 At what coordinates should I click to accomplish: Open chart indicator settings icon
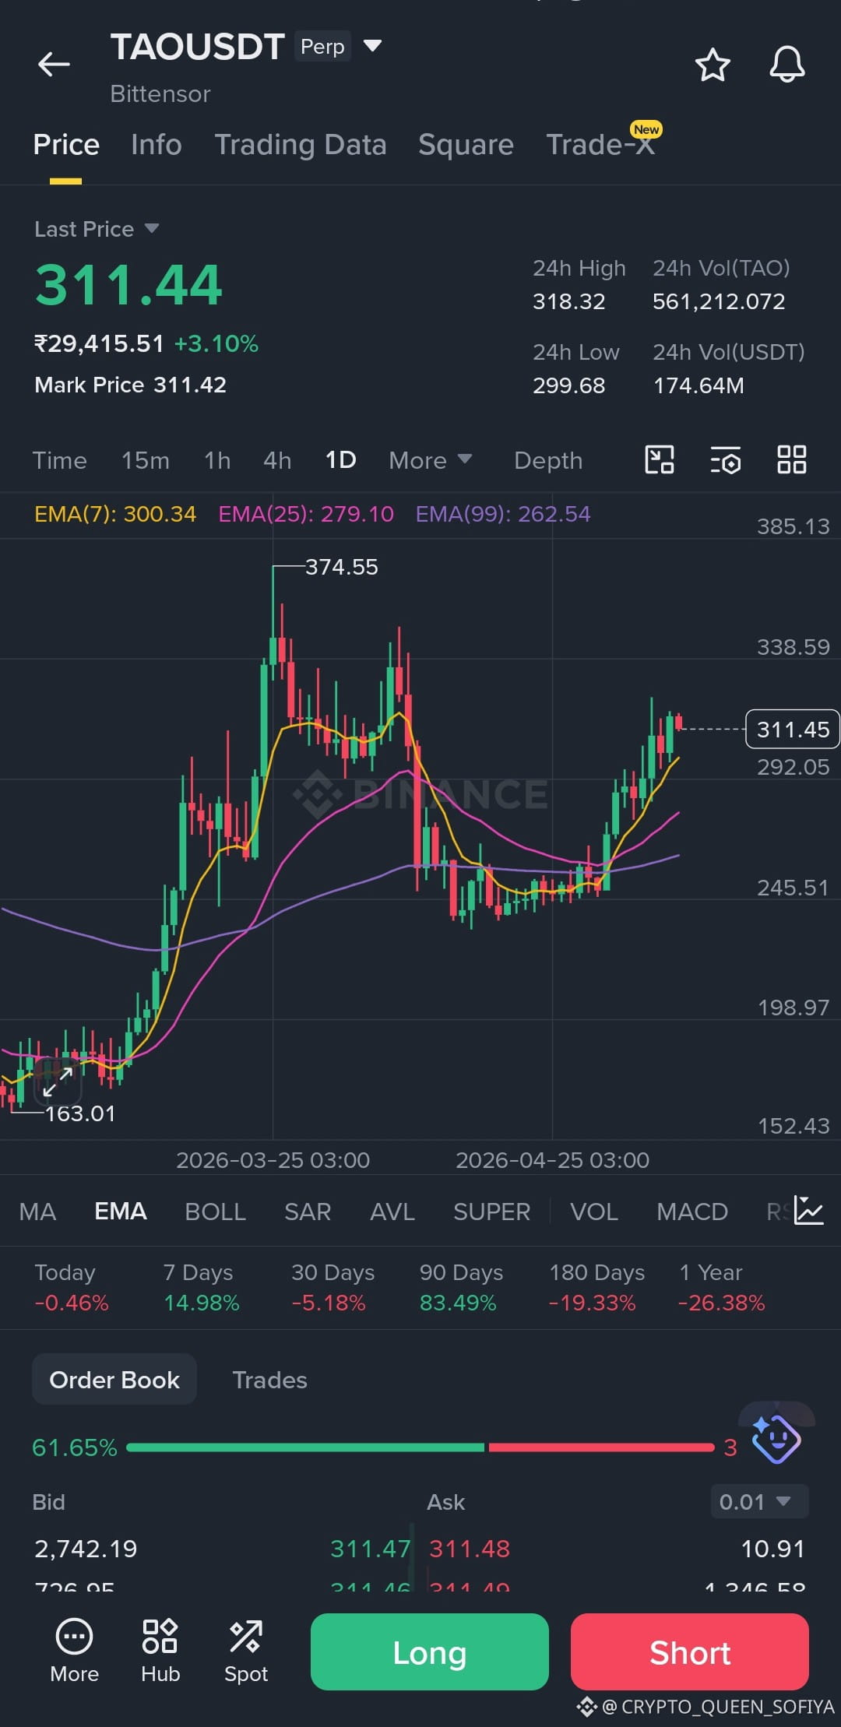(x=725, y=460)
